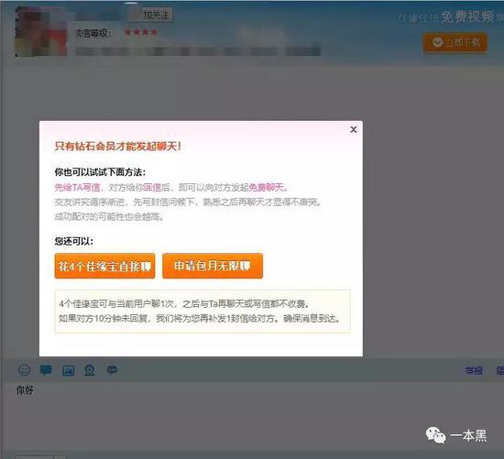
Task: Close the diamond member popup
Action: coord(353,129)
